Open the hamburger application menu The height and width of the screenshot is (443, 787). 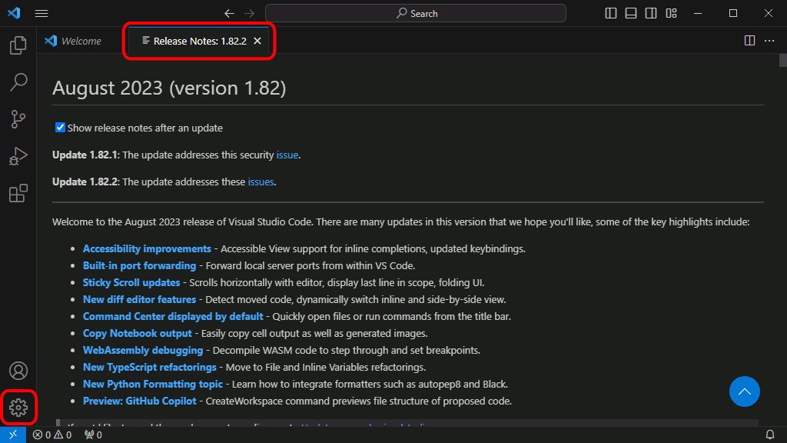tap(42, 14)
